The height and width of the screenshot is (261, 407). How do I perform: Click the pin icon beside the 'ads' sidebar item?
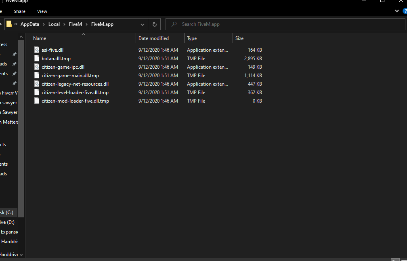15,64
